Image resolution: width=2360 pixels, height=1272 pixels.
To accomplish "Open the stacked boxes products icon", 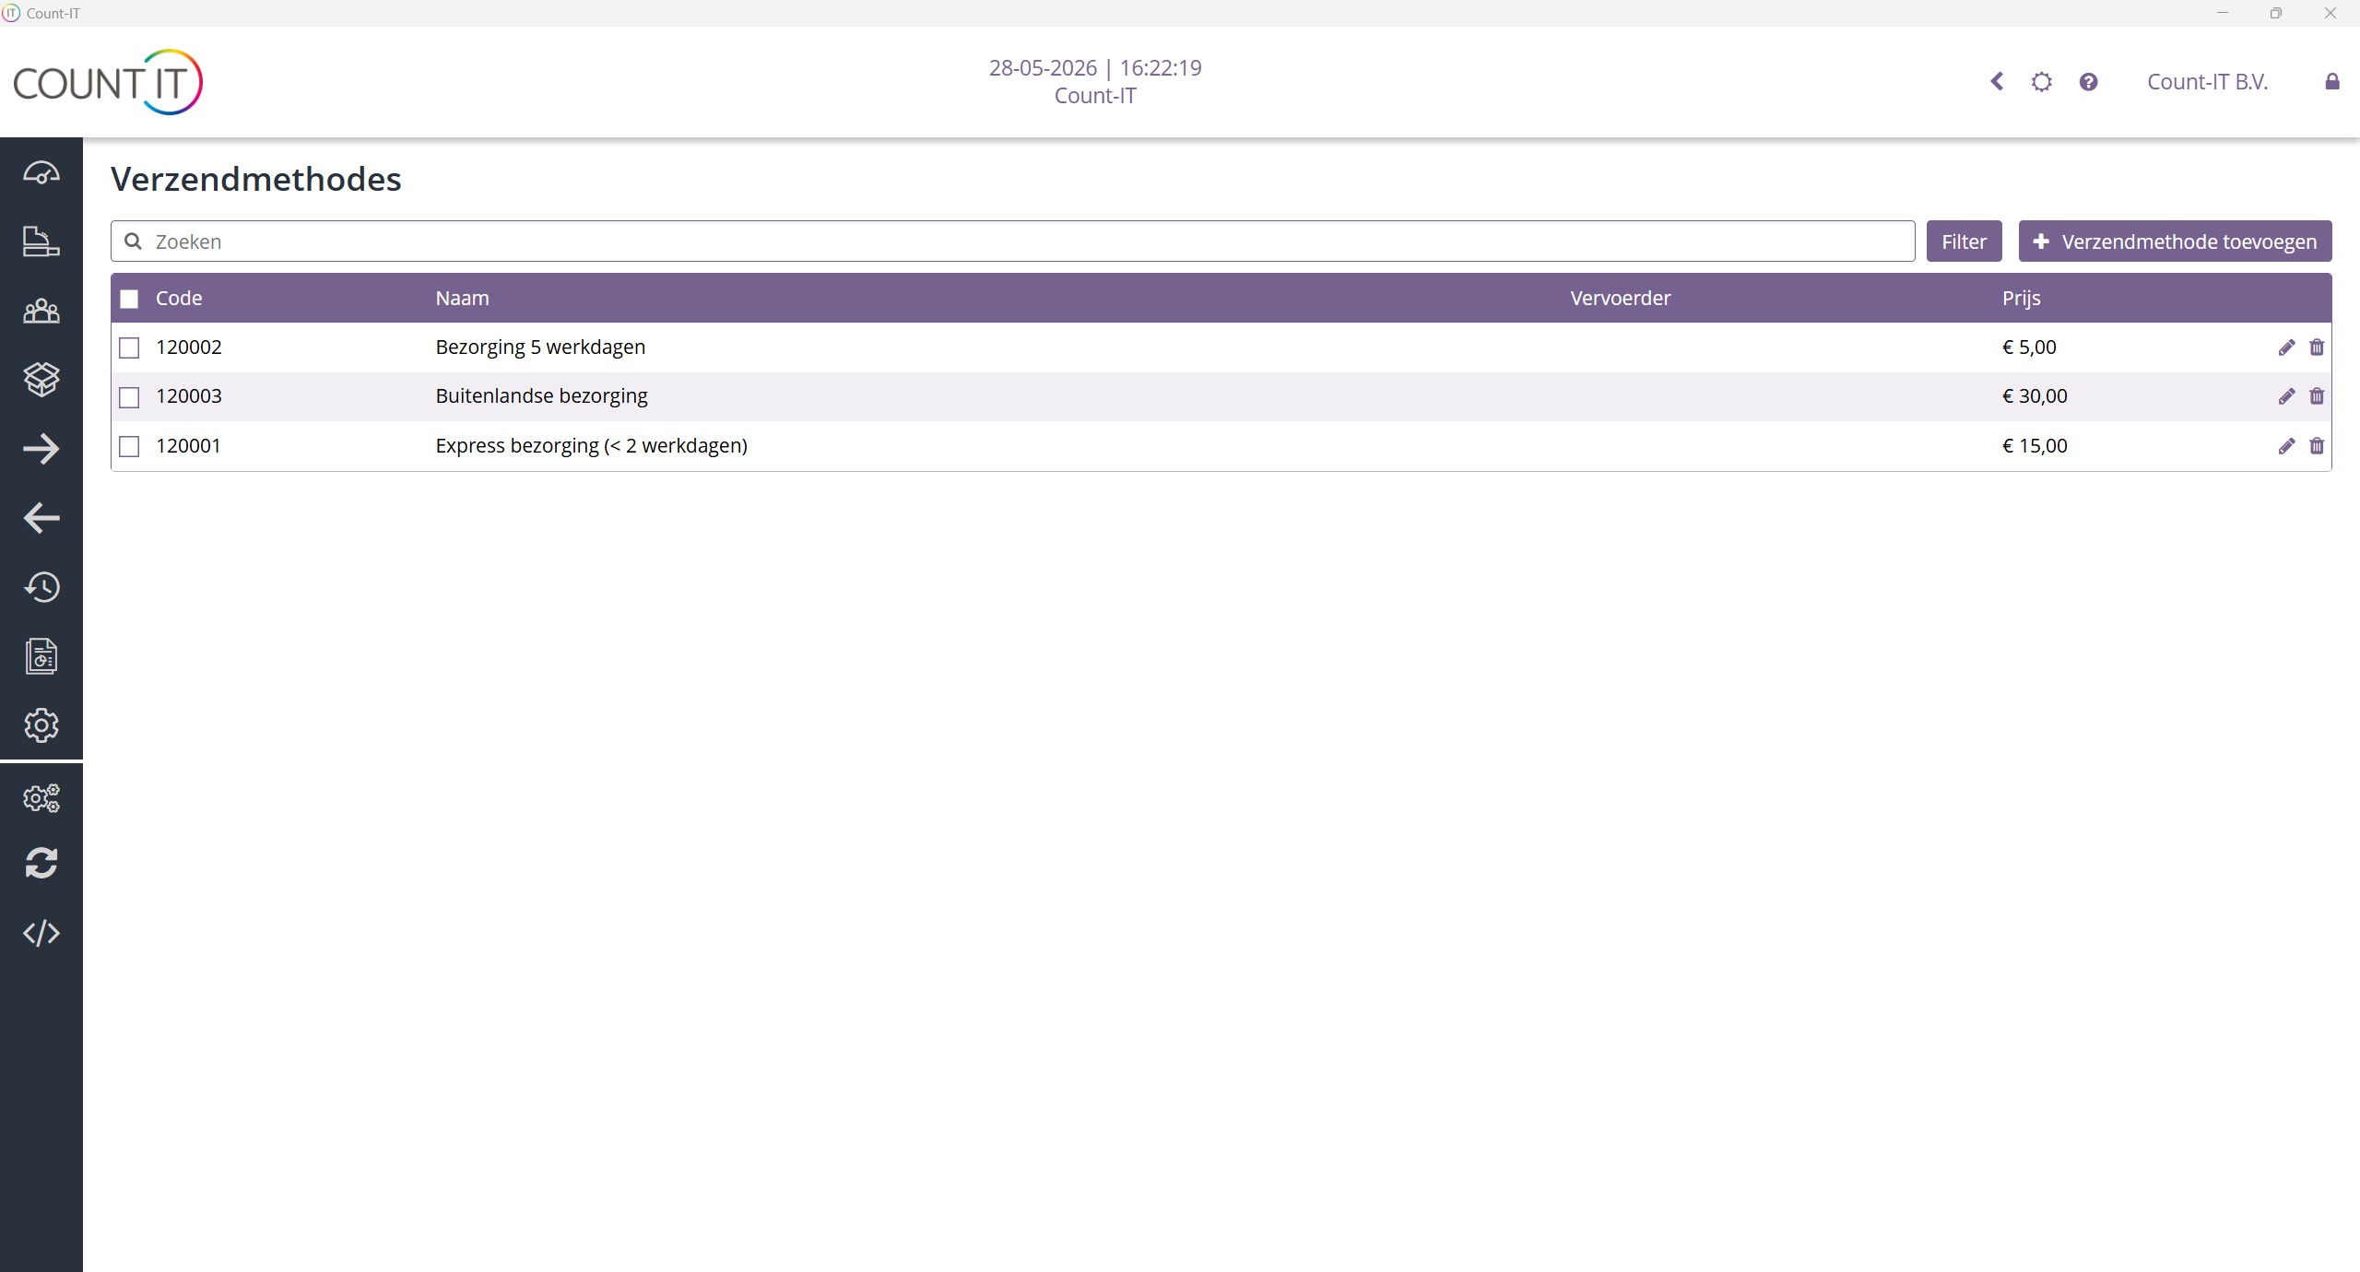I will pos(41,379).
